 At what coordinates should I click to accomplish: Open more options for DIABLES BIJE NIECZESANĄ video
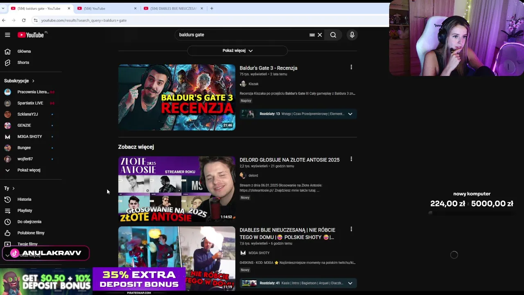click(351, 229)
